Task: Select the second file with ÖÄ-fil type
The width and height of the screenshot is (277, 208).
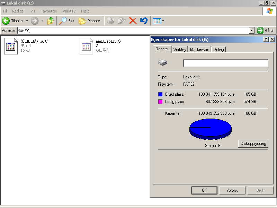Action: tap(86, 46)
